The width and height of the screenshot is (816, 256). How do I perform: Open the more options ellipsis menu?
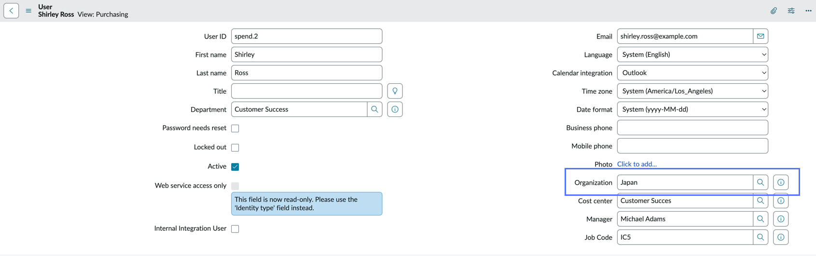[x=808, y=11]
